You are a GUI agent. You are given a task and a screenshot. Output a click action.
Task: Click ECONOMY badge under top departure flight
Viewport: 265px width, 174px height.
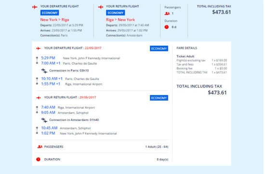pos(50,13)
